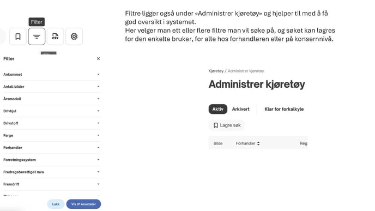The image size is (375, 211).
Task: Sort by the Forhandler column arrows
Action: [258, 143]
